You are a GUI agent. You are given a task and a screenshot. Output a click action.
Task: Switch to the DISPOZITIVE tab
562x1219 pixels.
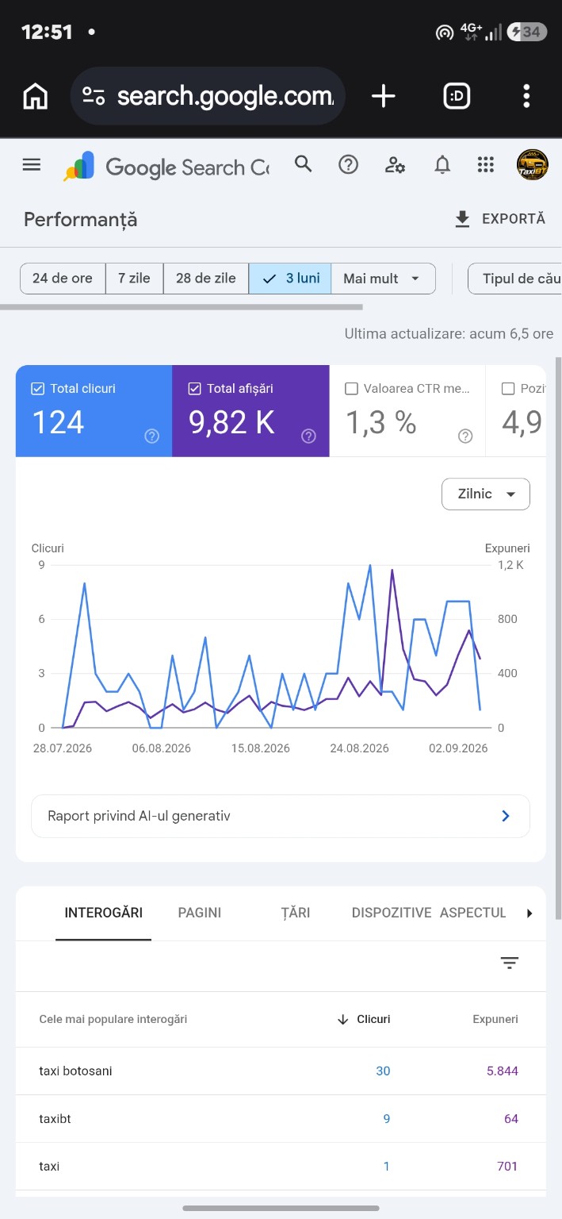tap(392, 913)
